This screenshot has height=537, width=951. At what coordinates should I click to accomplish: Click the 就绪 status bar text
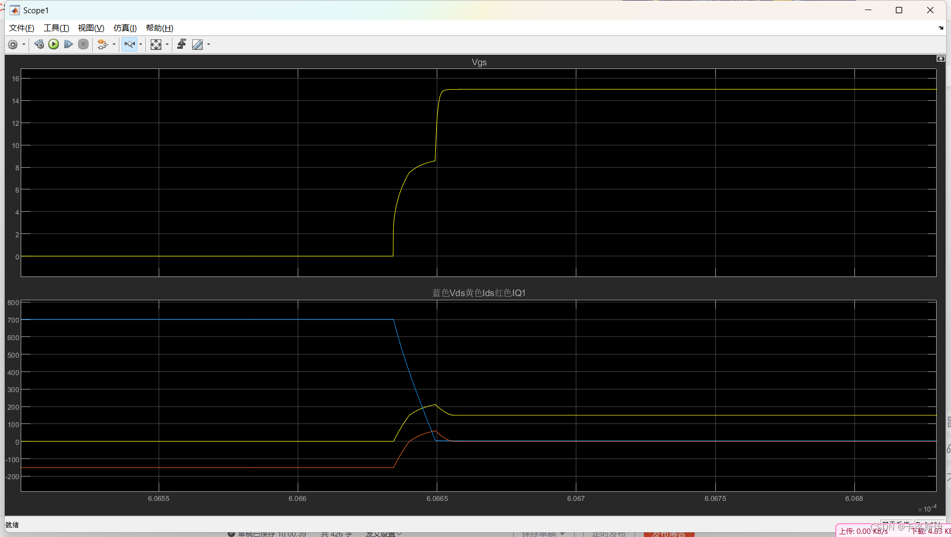[x=12, y=525]
